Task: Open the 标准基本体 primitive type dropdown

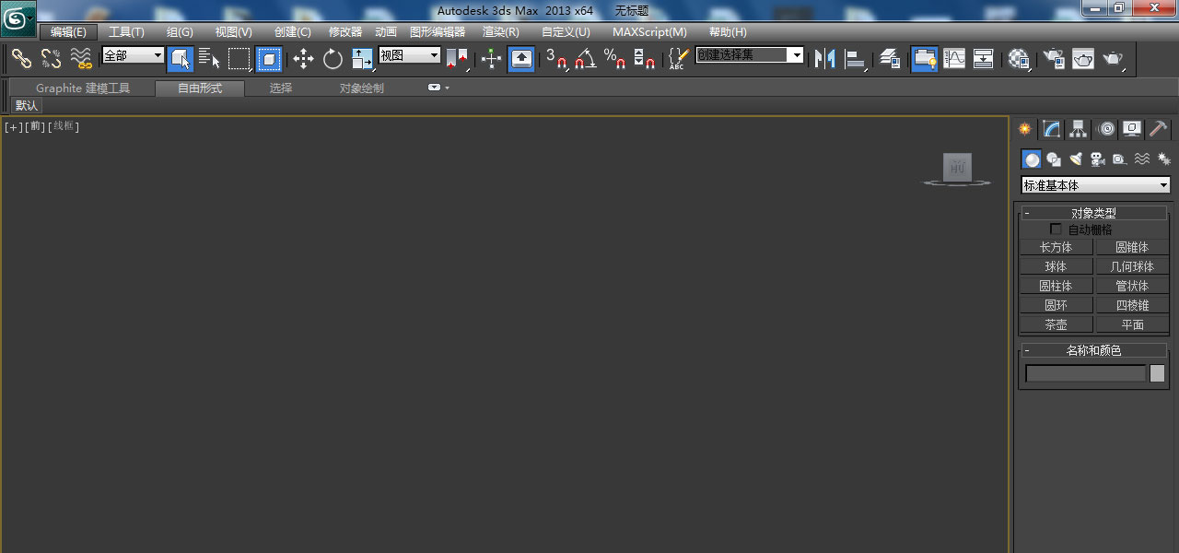Action: coord(1096,185)
